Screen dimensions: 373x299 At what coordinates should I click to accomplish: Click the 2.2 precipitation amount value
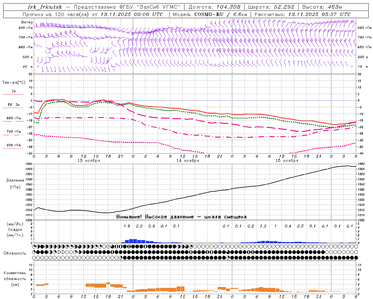139,226
